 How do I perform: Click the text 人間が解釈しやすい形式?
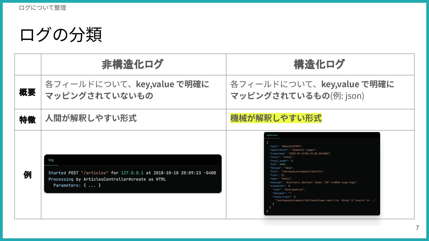point(91,118)
